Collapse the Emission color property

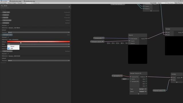[1, 35]
